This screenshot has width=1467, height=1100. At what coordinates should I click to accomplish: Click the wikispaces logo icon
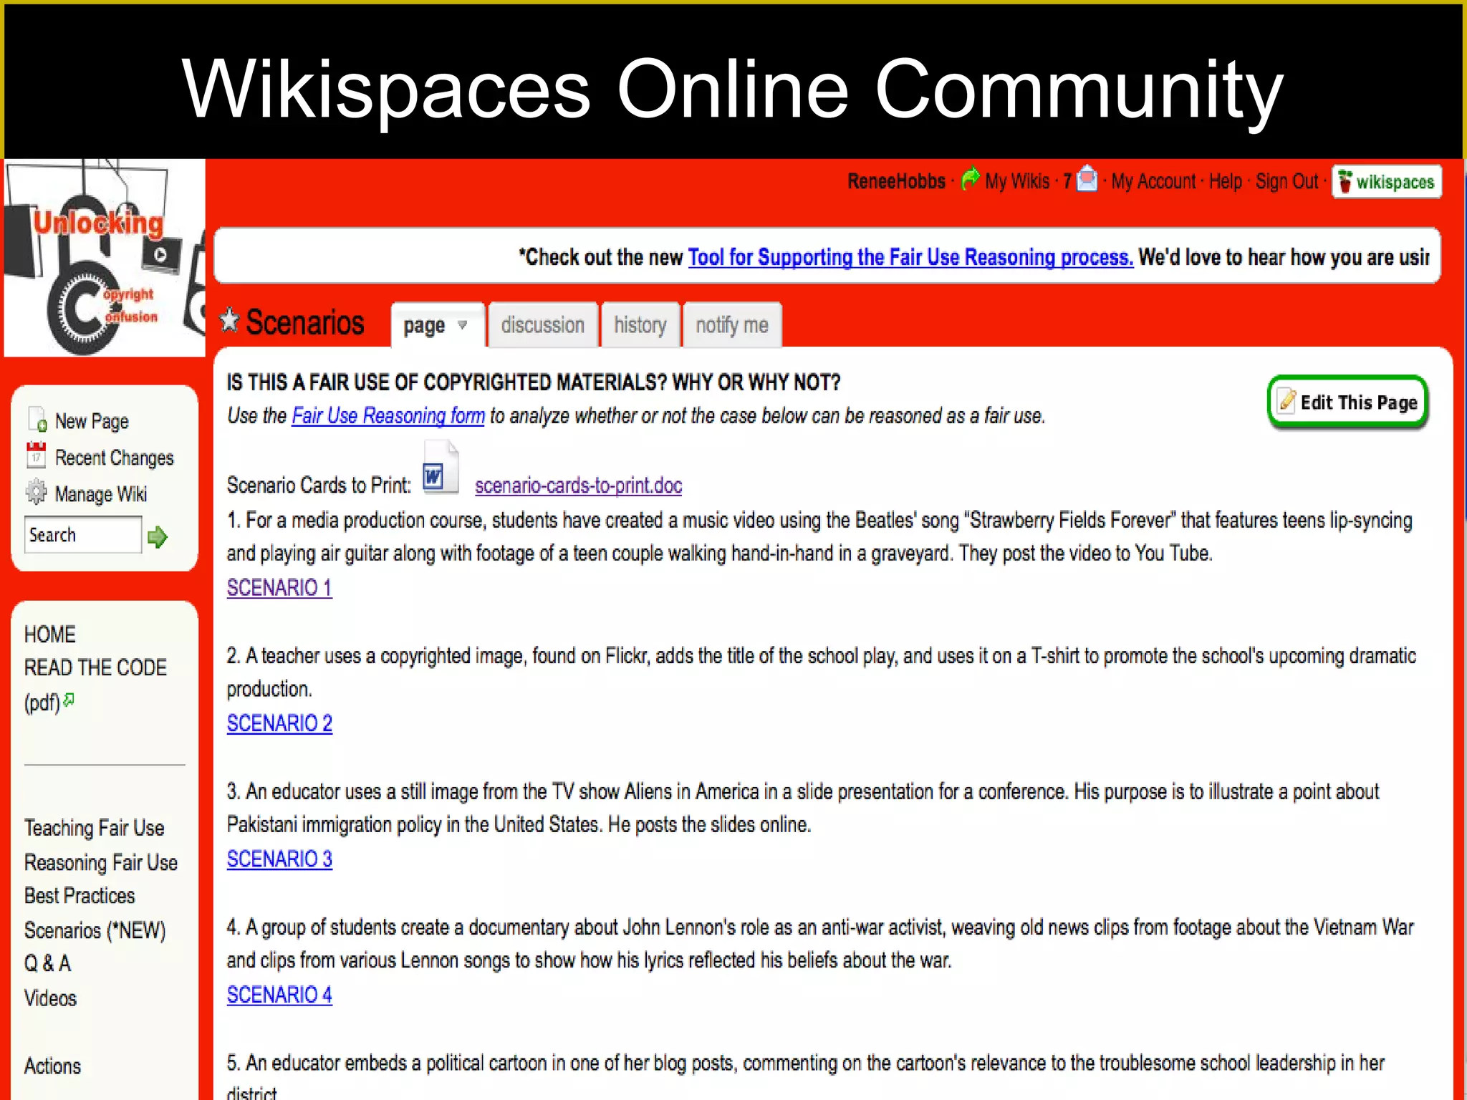1385,181
